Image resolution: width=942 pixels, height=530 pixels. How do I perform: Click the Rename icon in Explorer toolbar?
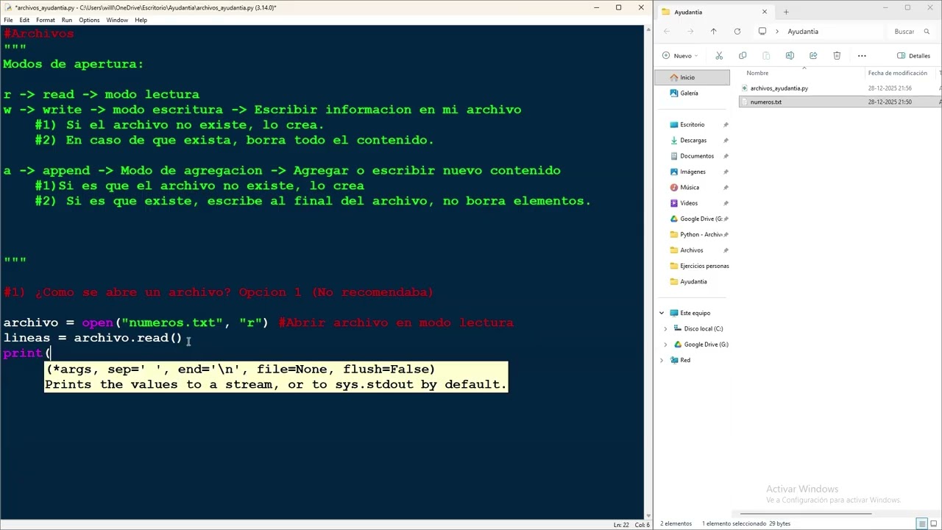(x=790, y=56)
